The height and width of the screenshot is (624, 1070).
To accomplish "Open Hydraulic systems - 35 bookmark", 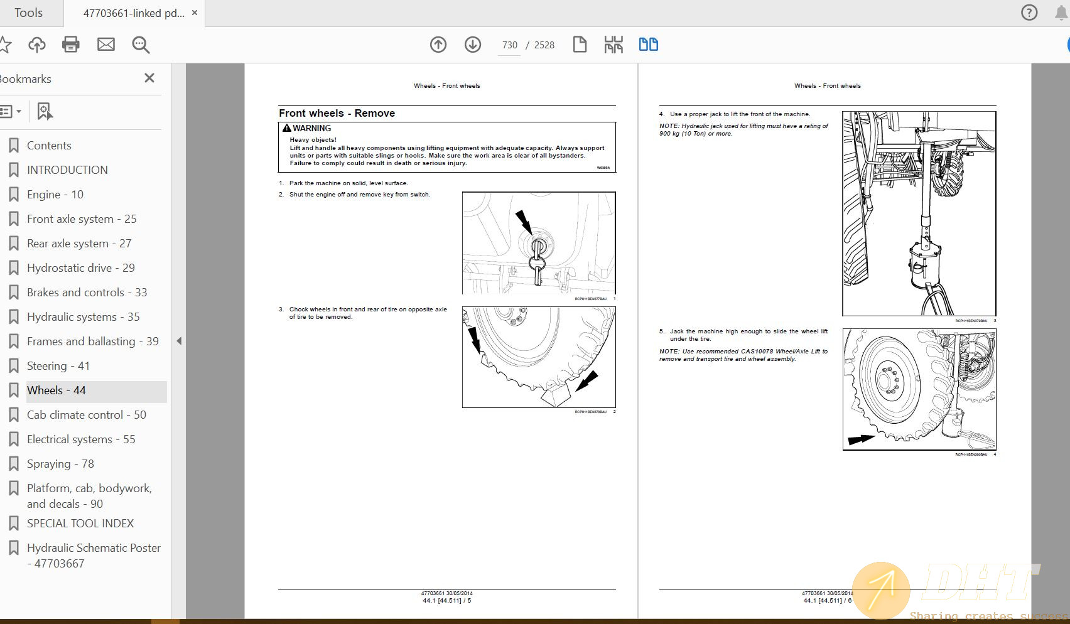I will pos(84,317).
